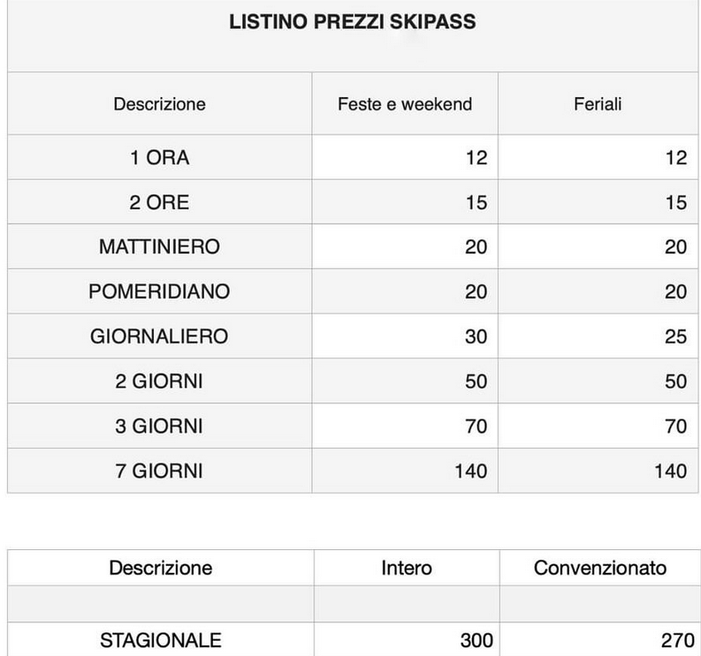
Task: Select the 3 GIORNI description cell
Action: pos(160,426)
